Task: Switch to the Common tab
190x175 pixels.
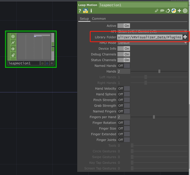Action: (99, 19)
